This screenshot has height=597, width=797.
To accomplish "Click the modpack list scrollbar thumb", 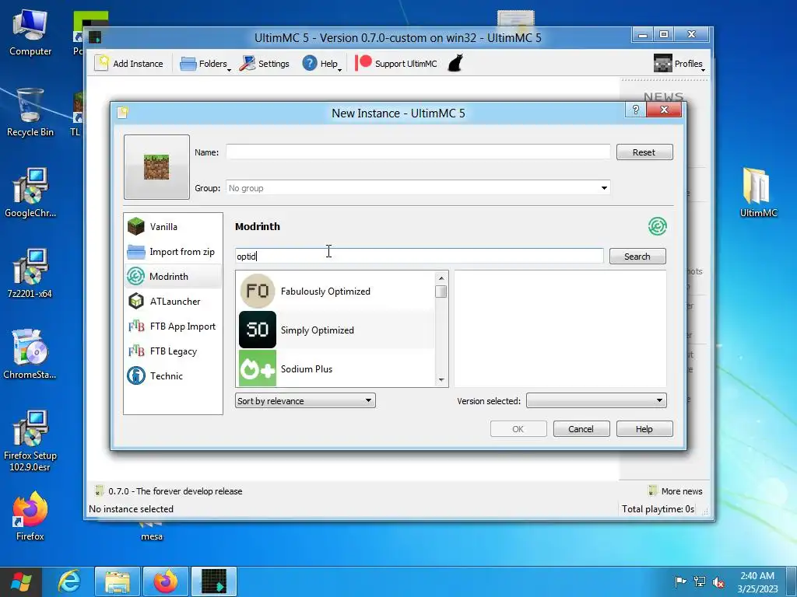I will [441, 292].
